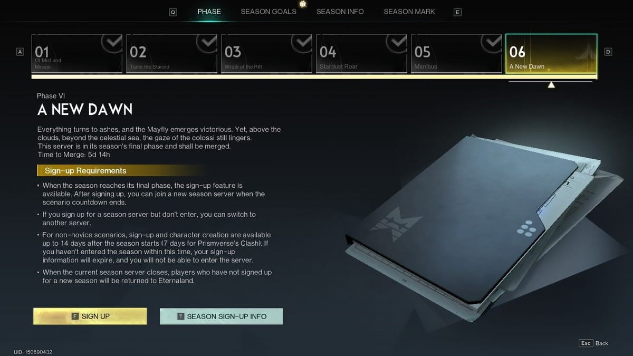Screen dimensions: 633x356
Task: Click the yellow Sign Up button
Action: [90, 316]
